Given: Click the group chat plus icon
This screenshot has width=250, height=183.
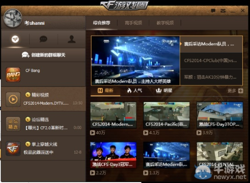Looking at the screenshot, I should [26, 55].
